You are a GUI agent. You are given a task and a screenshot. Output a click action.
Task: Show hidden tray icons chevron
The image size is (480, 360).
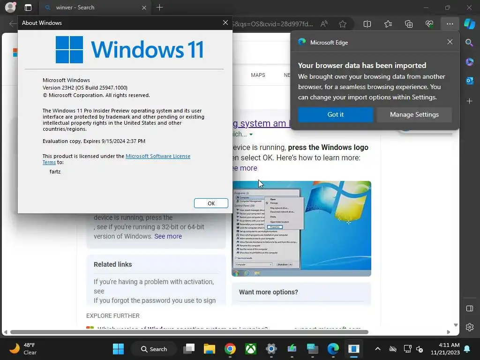378,349
